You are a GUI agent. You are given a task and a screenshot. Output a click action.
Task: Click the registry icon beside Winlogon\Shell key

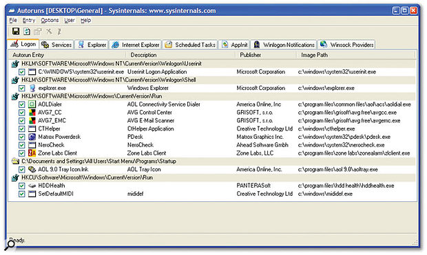pos(15,80)
